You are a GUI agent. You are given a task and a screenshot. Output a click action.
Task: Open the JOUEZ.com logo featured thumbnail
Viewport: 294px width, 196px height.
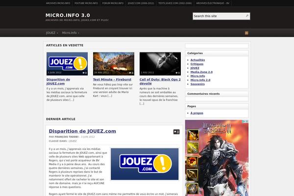[x=67, y=64]
